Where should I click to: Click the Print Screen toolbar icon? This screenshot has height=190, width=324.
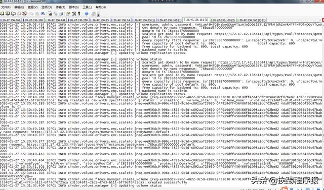(x=50, y=14)
